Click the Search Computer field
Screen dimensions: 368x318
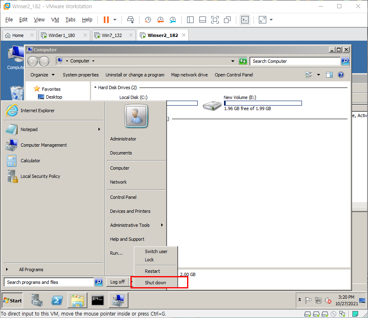pyautogui.click(x=295, y=61)
